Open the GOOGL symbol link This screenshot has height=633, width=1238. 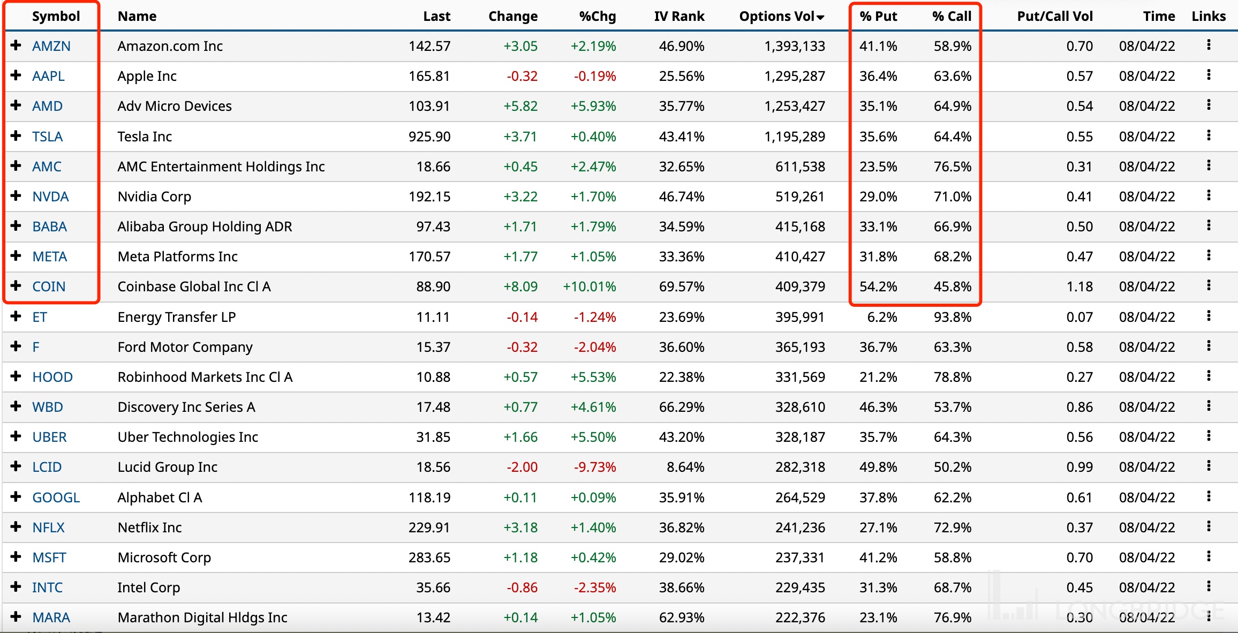tap(56, 498)
